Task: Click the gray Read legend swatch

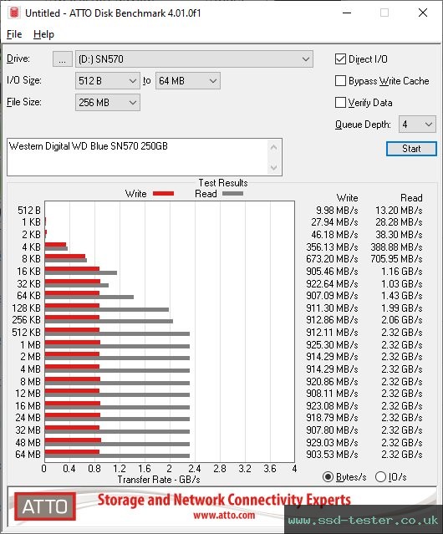Action: pos(232,194)
